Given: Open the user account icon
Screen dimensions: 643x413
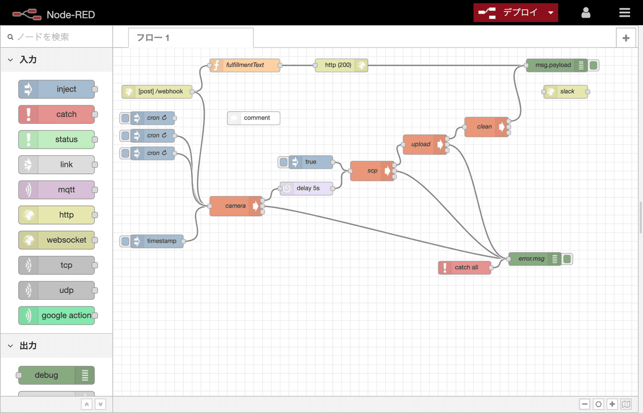Looking at the screenshot, I should pyautogui.click(x=586, y=13).
